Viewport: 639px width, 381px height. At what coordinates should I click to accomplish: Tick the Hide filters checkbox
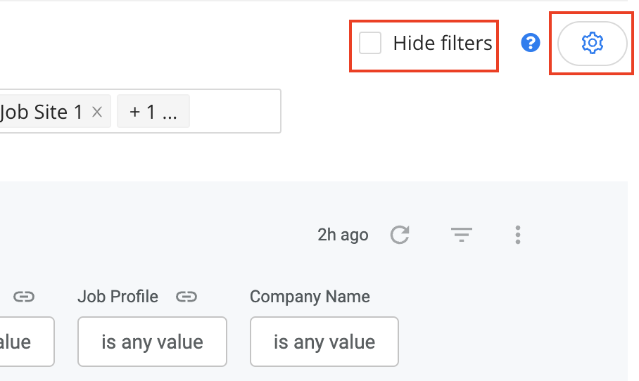click(370, 43)
